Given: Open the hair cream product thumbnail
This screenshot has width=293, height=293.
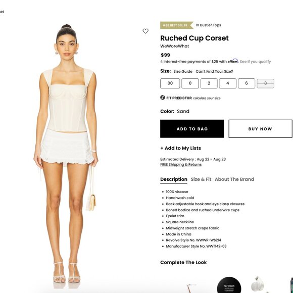Looking at the screenshot, I should click(x=229, y=285).
